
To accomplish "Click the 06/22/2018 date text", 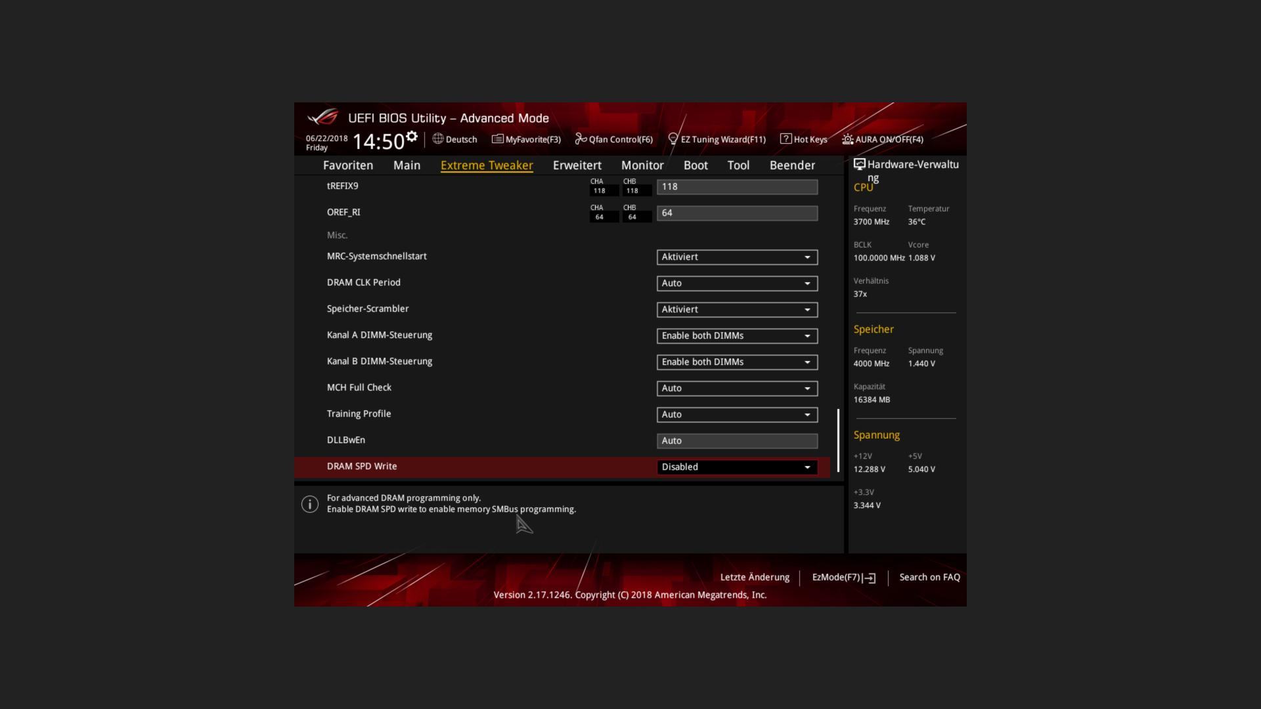I will click(x=326, y=139).
